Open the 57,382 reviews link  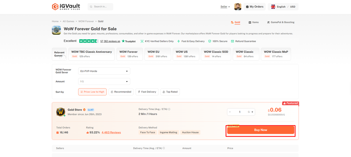110,41
